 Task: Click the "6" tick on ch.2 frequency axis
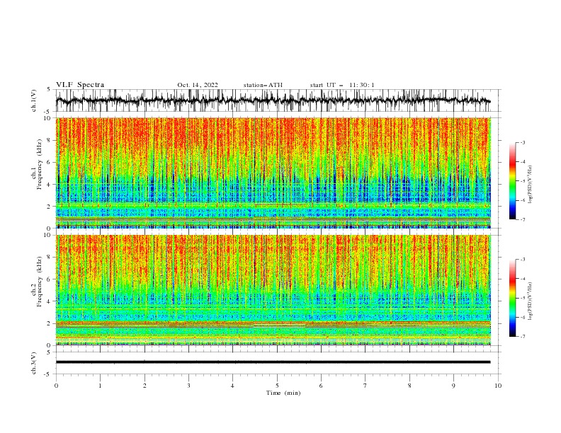click(x=50, y=279)
